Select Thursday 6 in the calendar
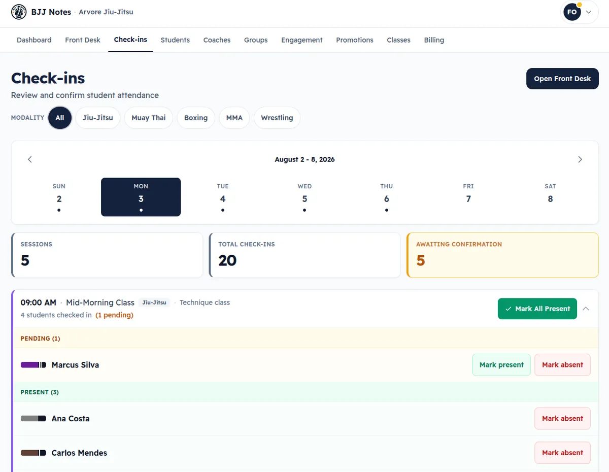Image resolution: width=609 pixels, height=472 pixels. pos(387,197)
